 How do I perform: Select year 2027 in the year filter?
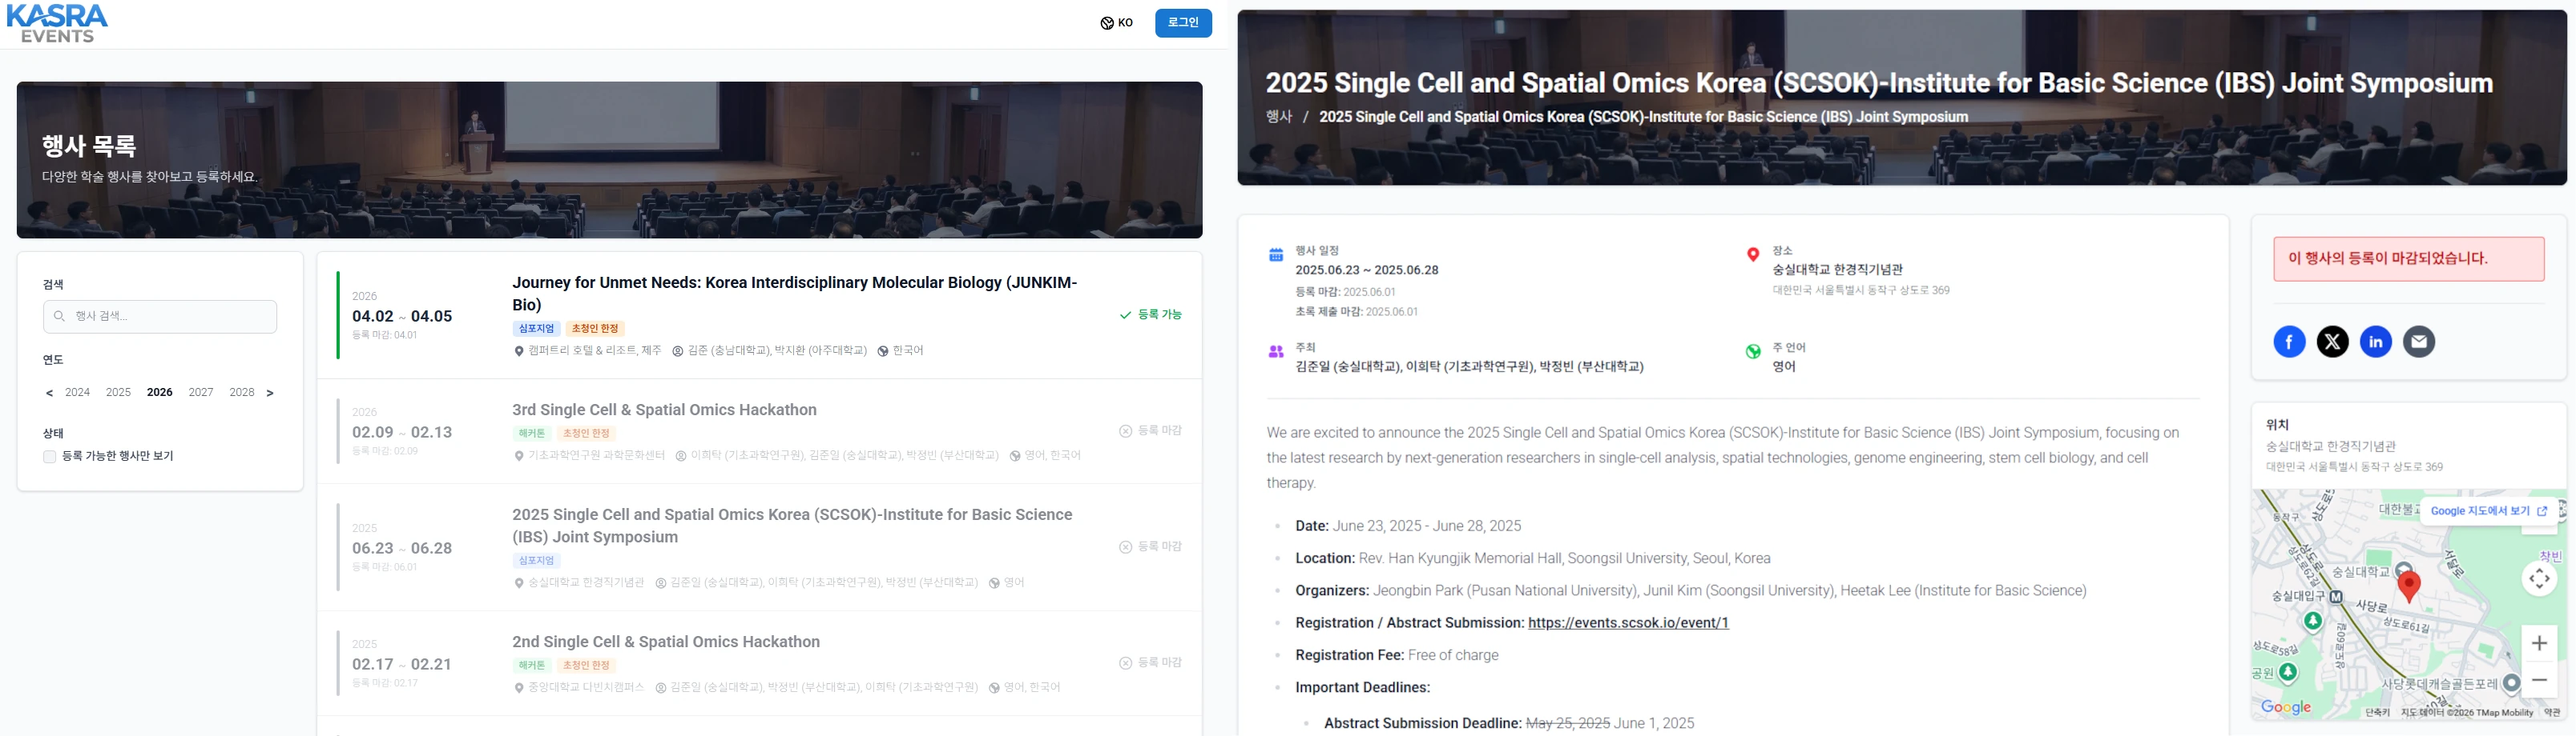201,393
